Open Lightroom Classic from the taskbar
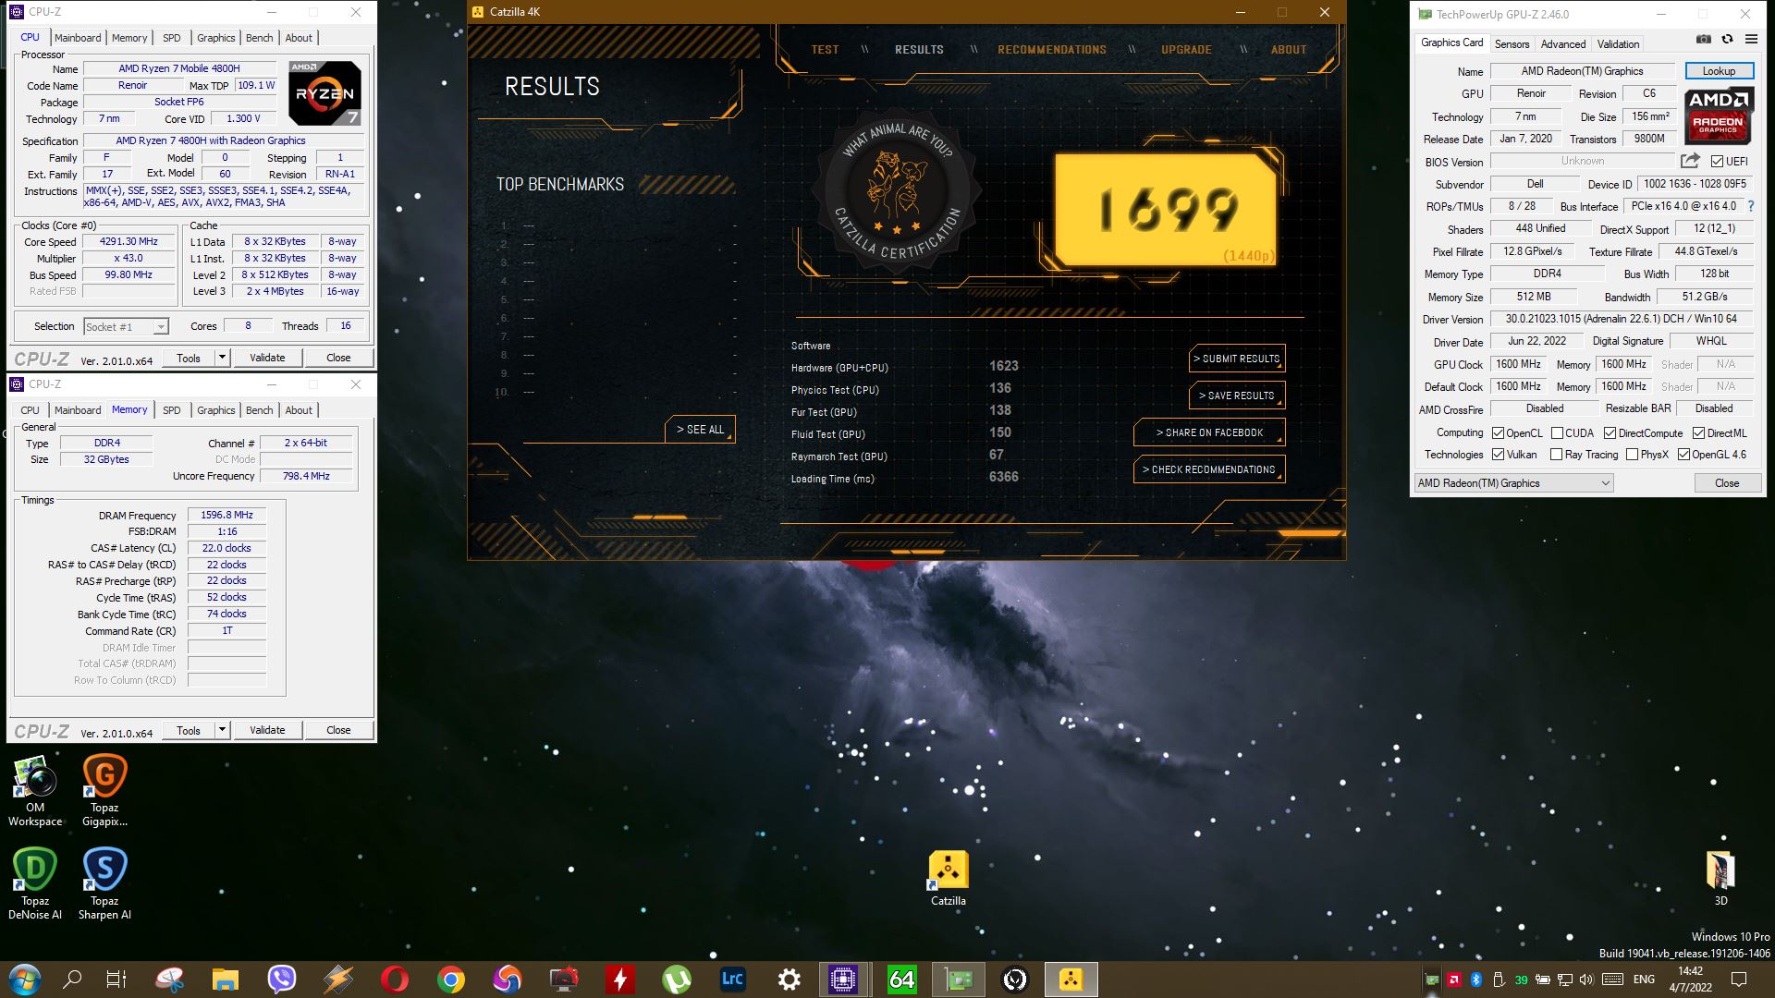The height and width of the screenshot is (998, 1775). [x=732, y=980]
